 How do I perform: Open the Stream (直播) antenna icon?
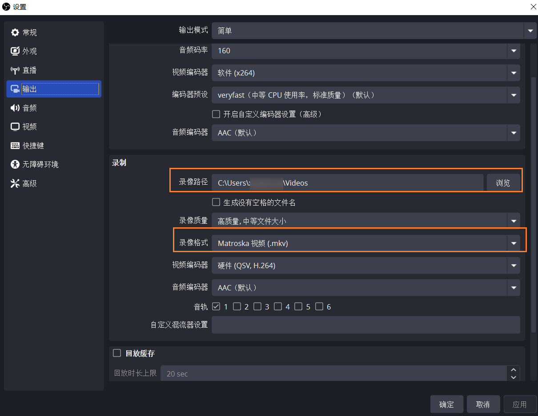tap(15, 70)
